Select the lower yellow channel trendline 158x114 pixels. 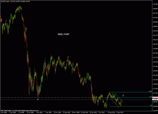click(x=115, y=103)
